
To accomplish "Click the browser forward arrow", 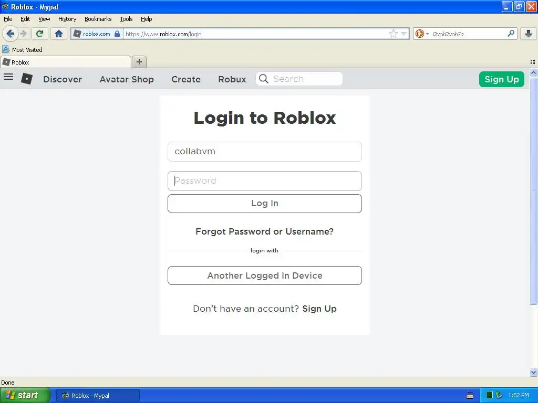I will pos(23,34).
